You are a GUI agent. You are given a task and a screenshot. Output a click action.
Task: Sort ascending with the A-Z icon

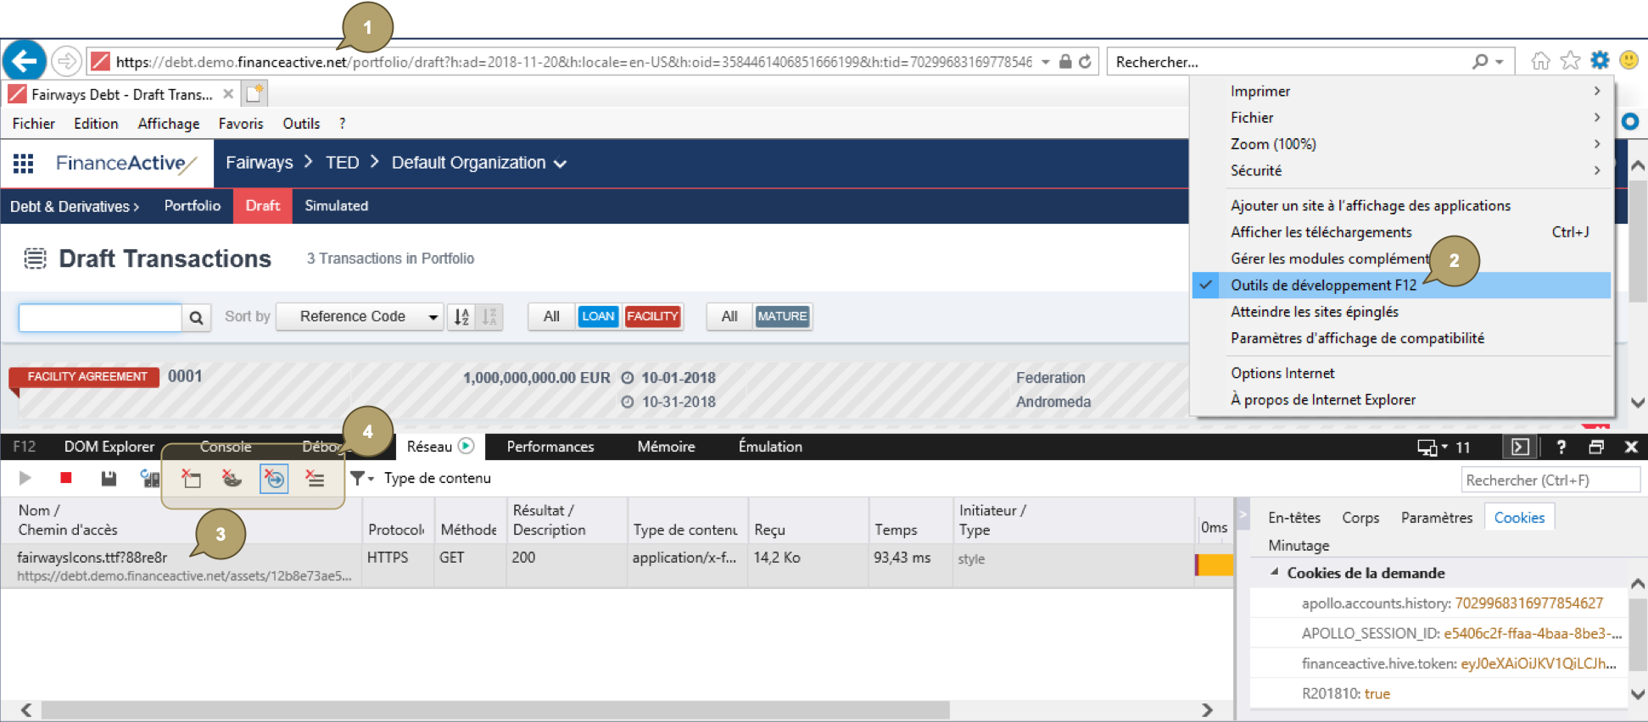point(461,317)
